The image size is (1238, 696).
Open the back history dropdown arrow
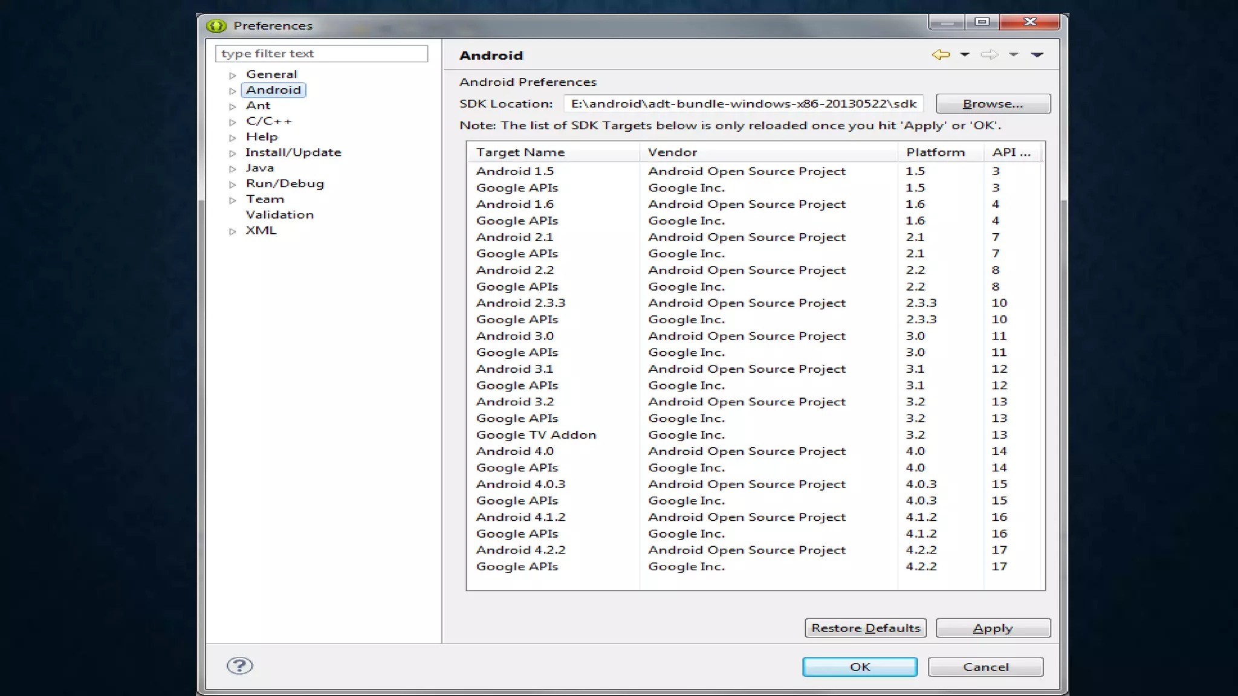coord(965,55)
